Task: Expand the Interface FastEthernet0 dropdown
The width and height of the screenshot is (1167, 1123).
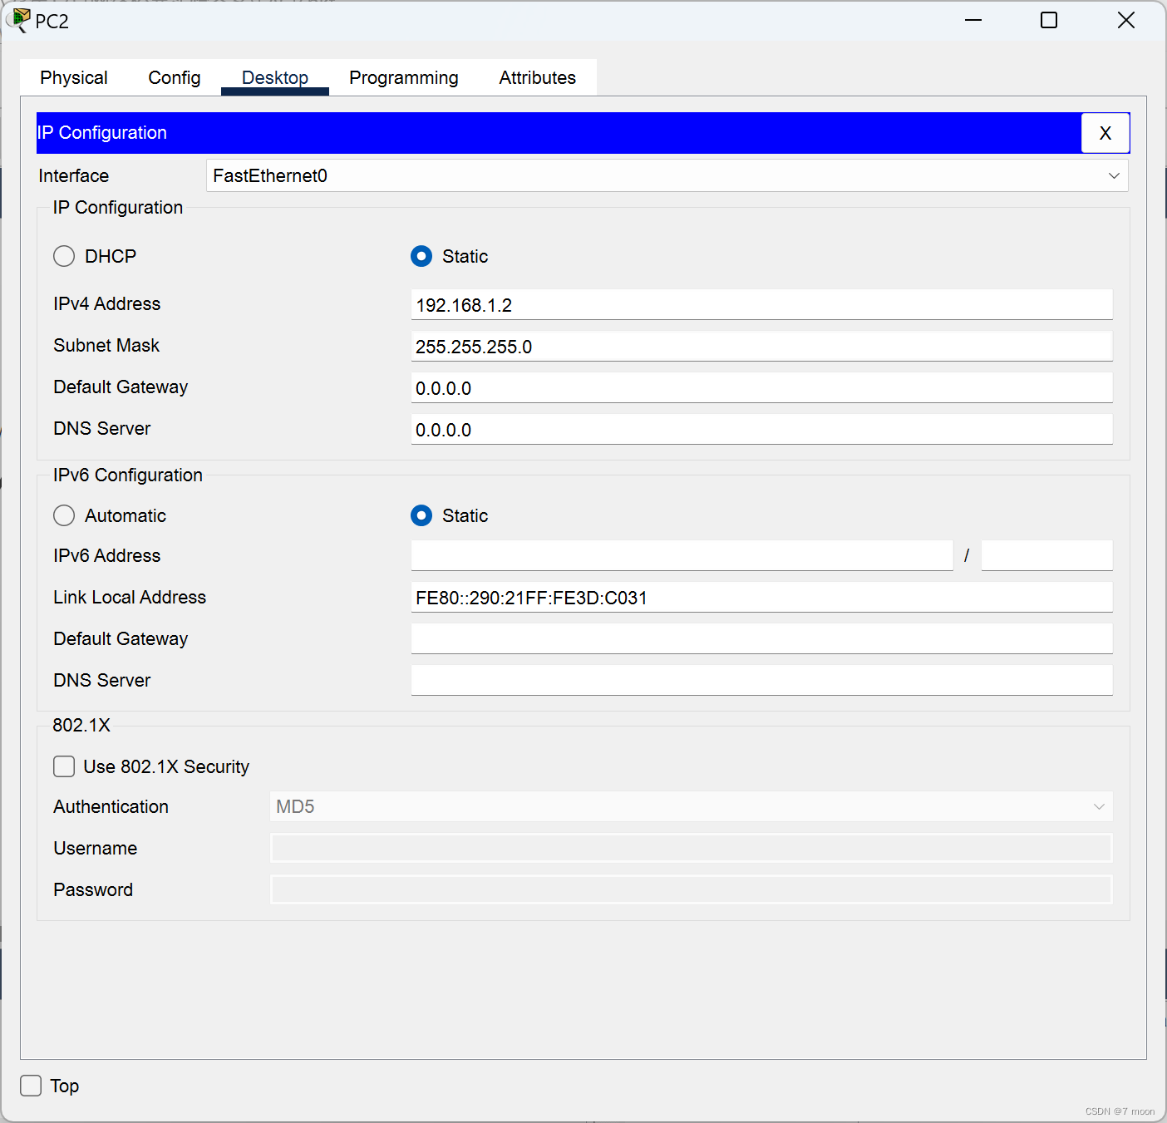Action: 667,175
